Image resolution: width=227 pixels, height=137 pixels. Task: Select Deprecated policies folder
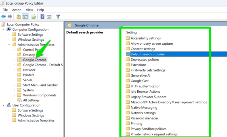(x=145, y=60)
